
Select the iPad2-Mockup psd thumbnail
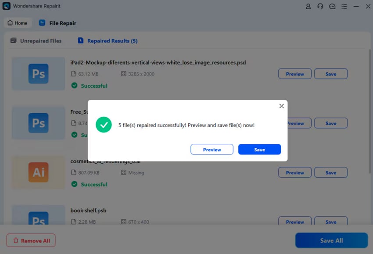[x=38, y=74]
